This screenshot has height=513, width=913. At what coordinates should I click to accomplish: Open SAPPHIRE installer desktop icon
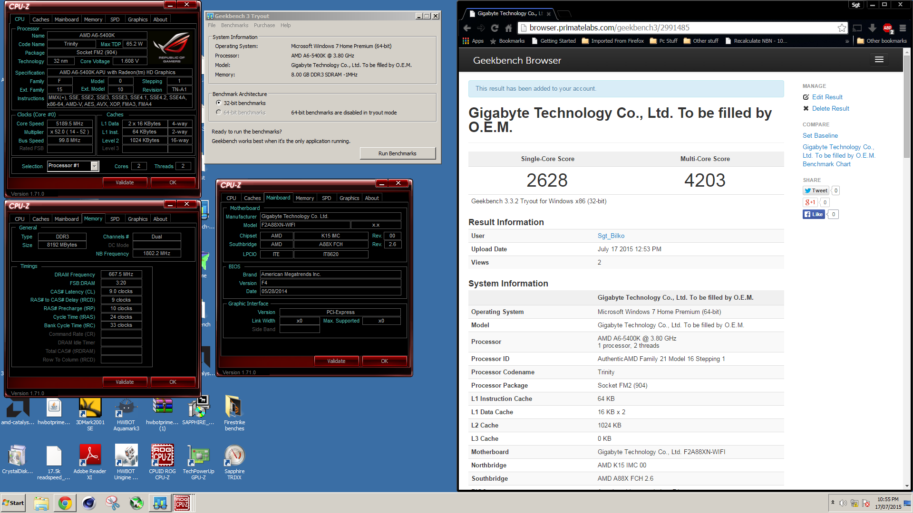click(198, 411)
